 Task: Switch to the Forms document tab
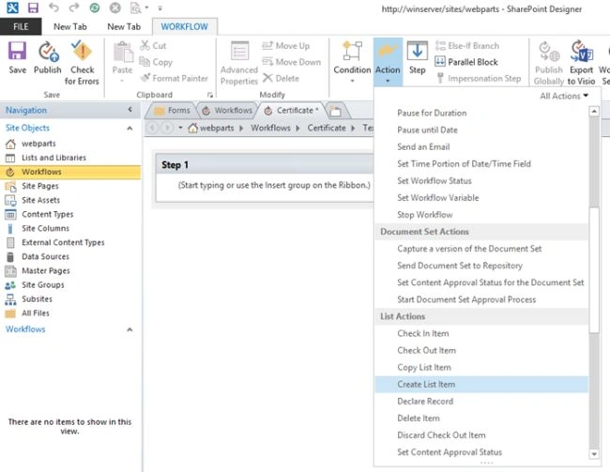173,111
